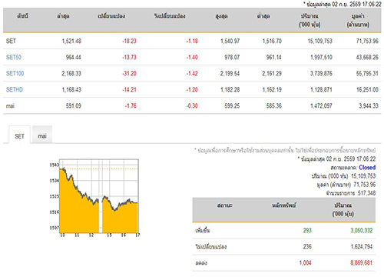The width and height of the screenshot is (384, 277).
Task: Click the SET100 percent change -1.42
Action: click(192, 73)
